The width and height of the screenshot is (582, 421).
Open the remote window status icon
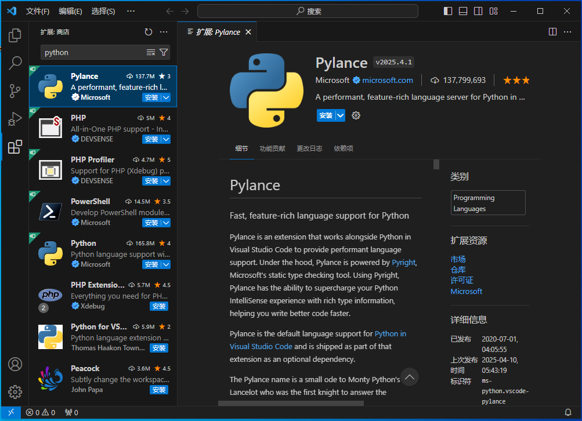tap(11, 412)
